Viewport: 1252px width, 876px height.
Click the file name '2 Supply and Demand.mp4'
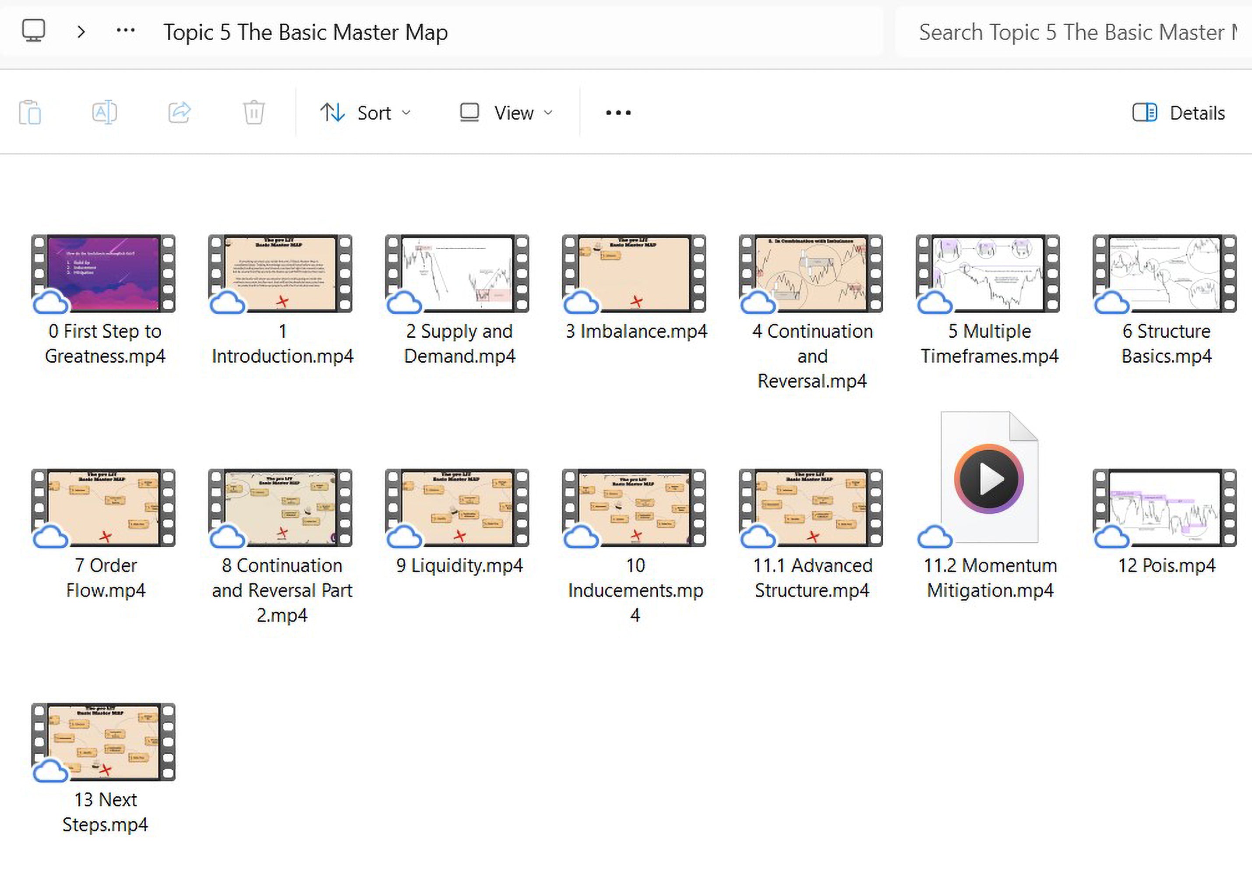pyautogui.click(x=459, y=344)
